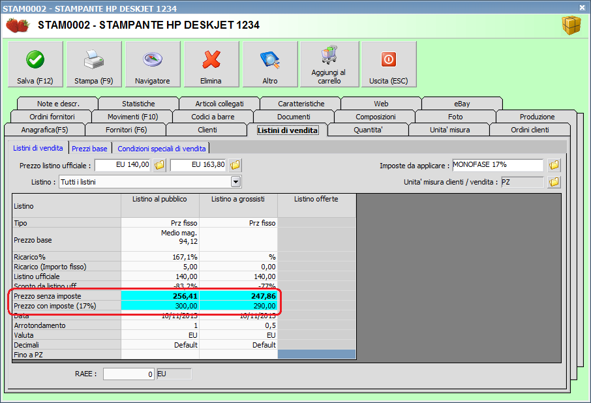Click the Listino a grossisti column header

pos(238,205)
